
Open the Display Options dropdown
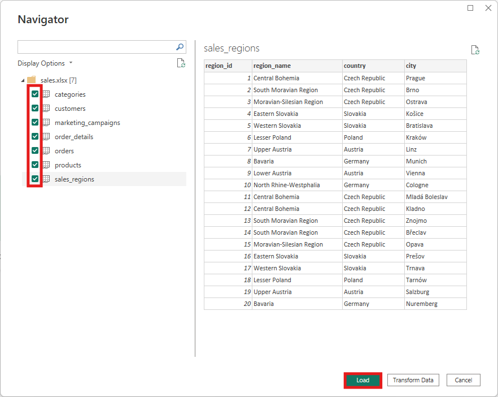[x=45, y=63]
